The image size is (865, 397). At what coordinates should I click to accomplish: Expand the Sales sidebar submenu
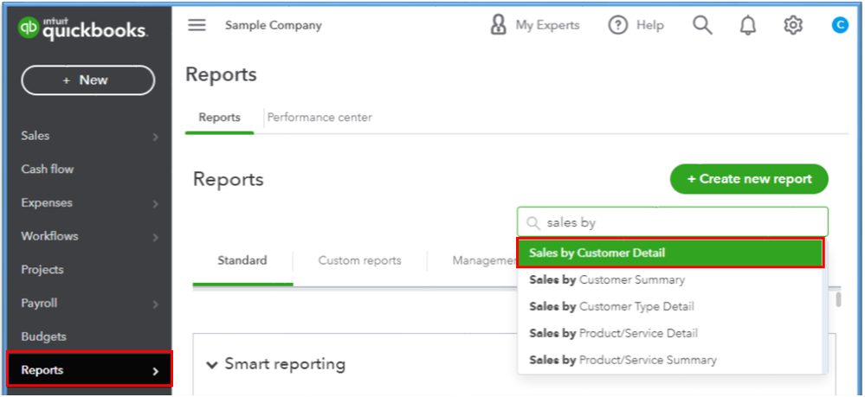point(156,136)
